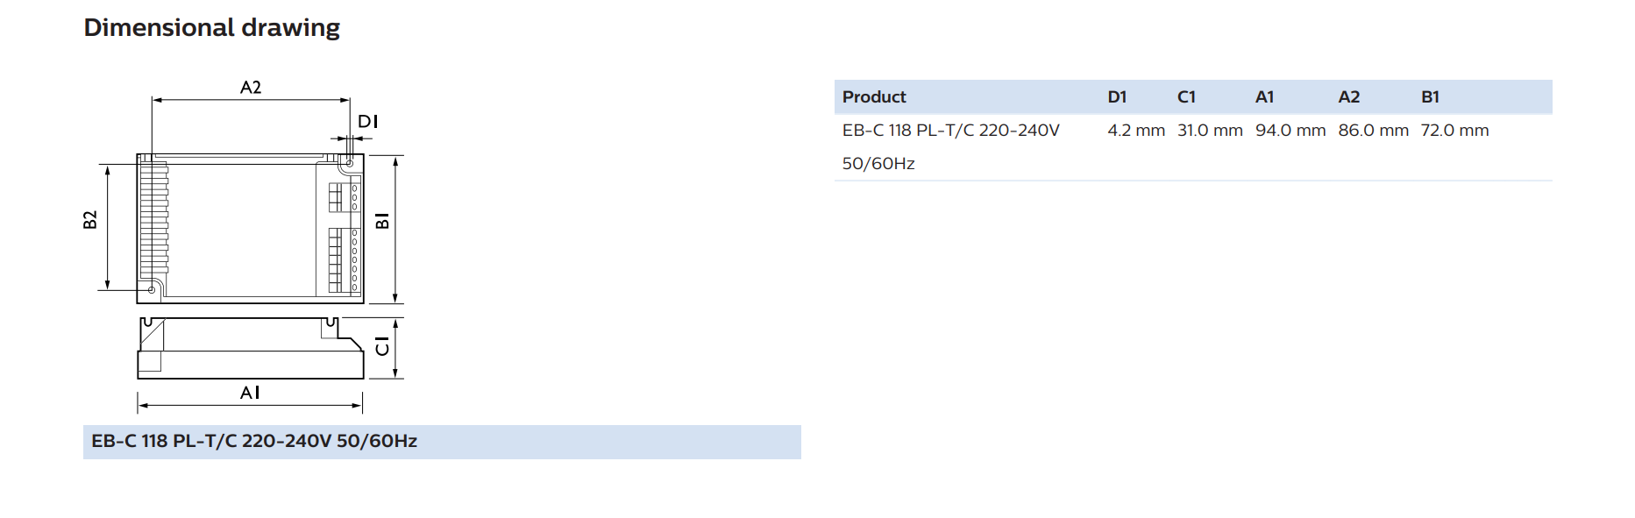This screenshot has height=518, width=1635.
Task: Click the B2 dimension label
Action: pos(90,220)
